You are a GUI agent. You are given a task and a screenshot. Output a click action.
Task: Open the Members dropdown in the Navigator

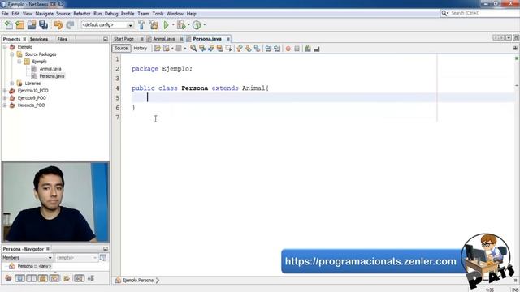(x=27, y=258)
